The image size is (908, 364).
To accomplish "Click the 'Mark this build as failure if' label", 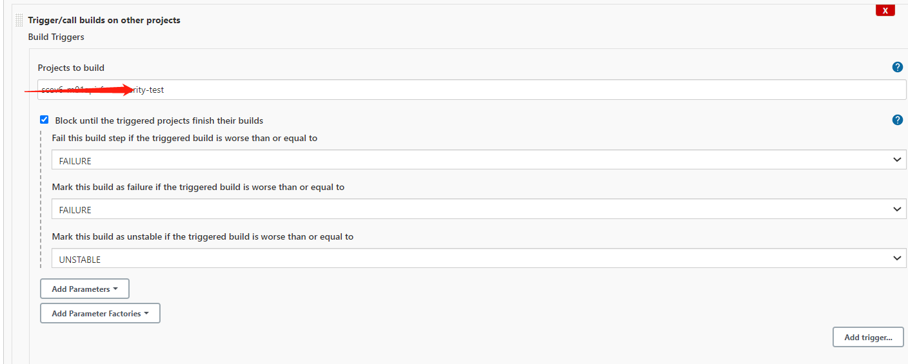I will click(x=198, y=187).
